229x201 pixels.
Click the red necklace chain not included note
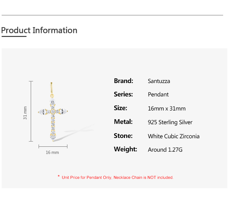tap(117, 177)
